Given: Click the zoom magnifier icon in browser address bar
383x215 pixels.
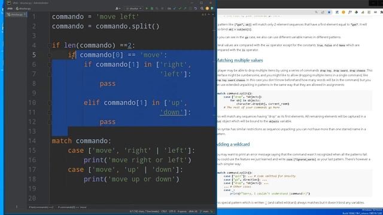Looking at the screenshot, I should [316, 12].
